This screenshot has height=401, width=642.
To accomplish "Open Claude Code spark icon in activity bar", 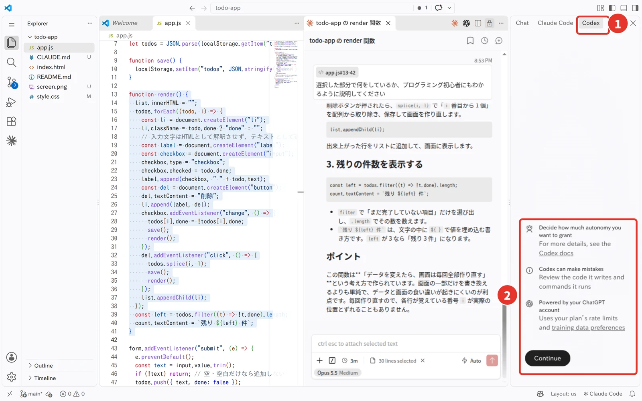I will [12, 141].
